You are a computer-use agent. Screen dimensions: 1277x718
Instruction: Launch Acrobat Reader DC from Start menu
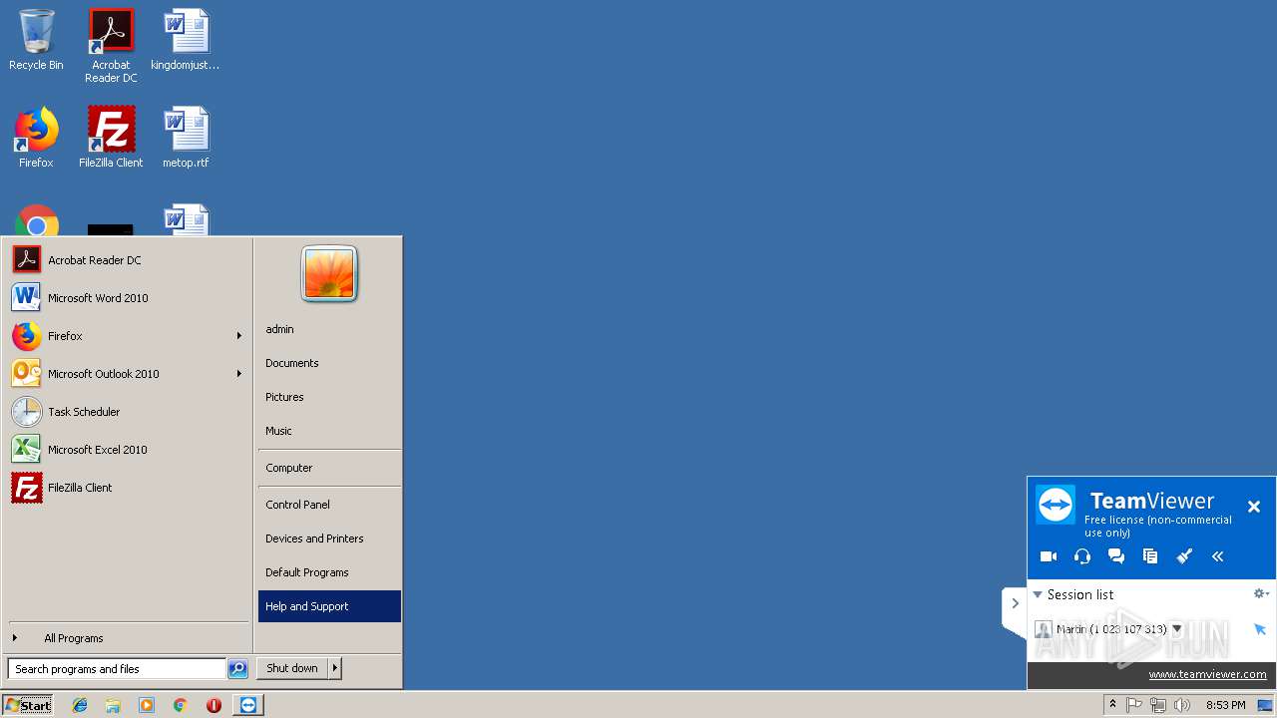point(128,260)
